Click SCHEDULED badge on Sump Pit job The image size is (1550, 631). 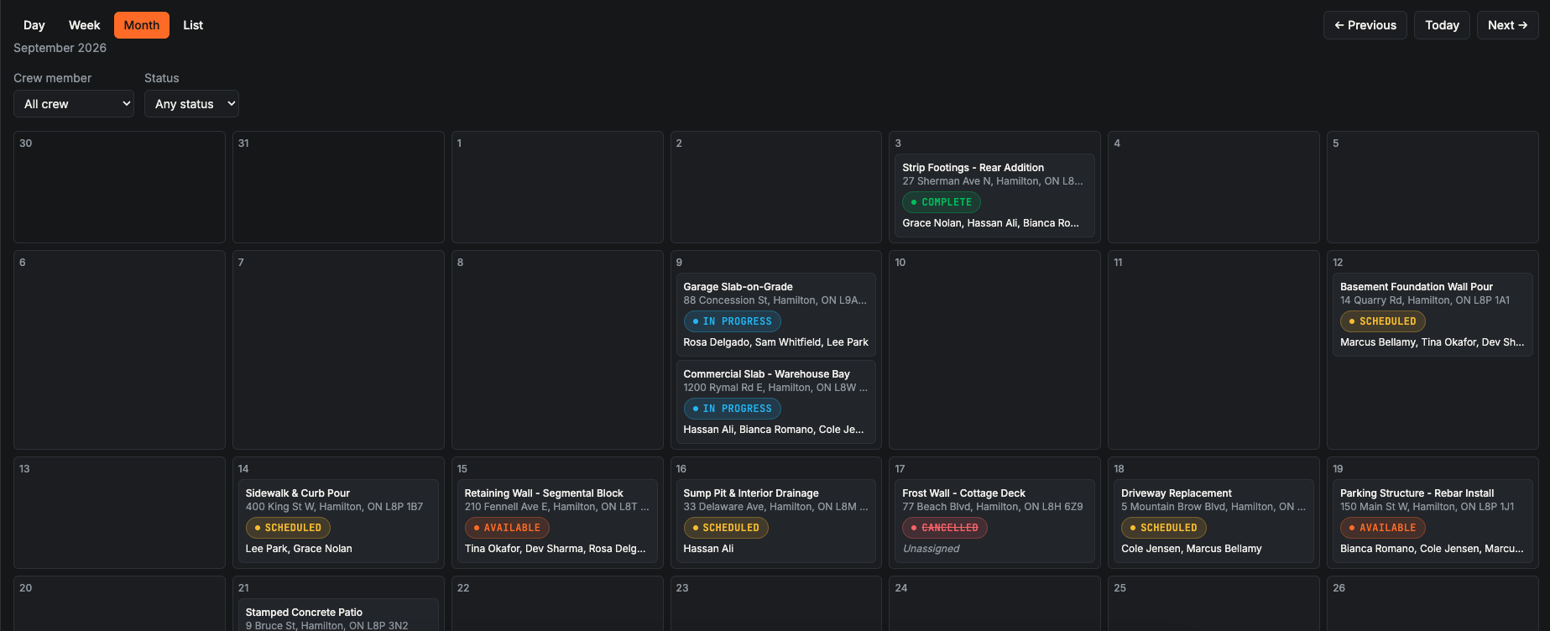[x=726, y=528]
